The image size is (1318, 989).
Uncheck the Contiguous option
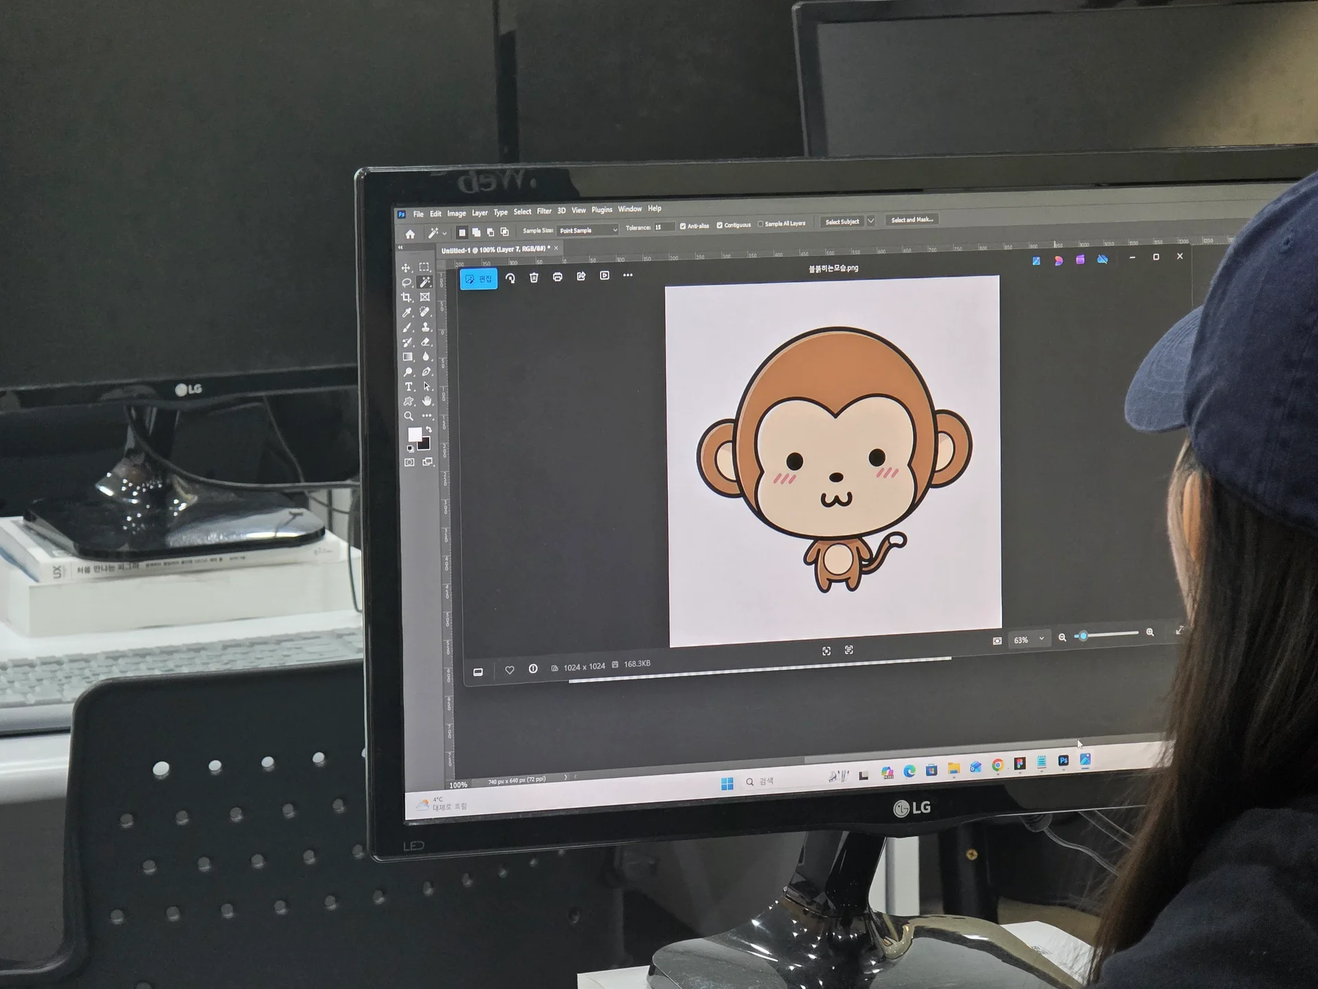(719, 225)
